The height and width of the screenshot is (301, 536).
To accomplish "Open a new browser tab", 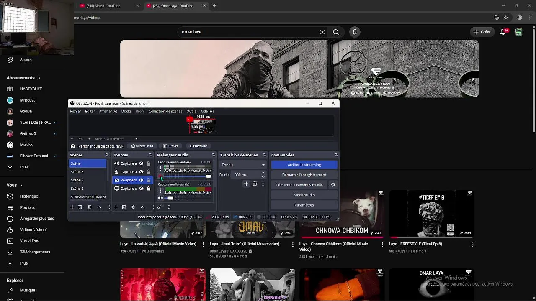I will pos(214,6).
